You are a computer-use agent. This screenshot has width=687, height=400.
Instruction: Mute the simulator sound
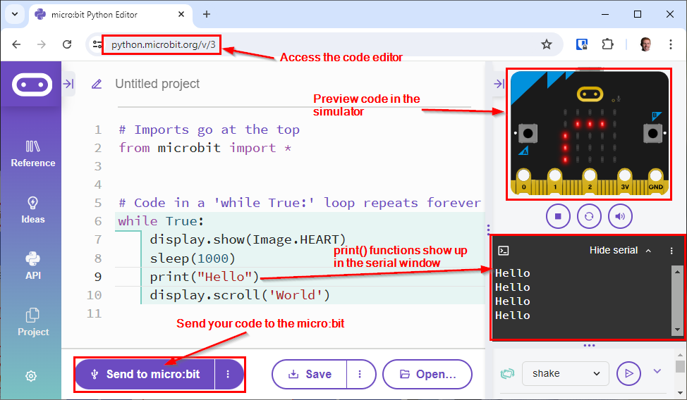(x=620, y=216)
